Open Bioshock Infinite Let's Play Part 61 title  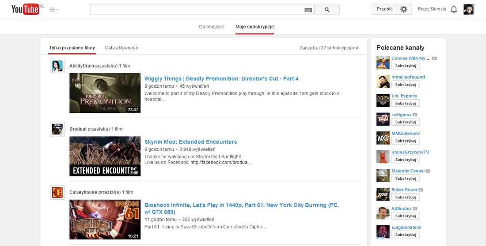point(241,209)
